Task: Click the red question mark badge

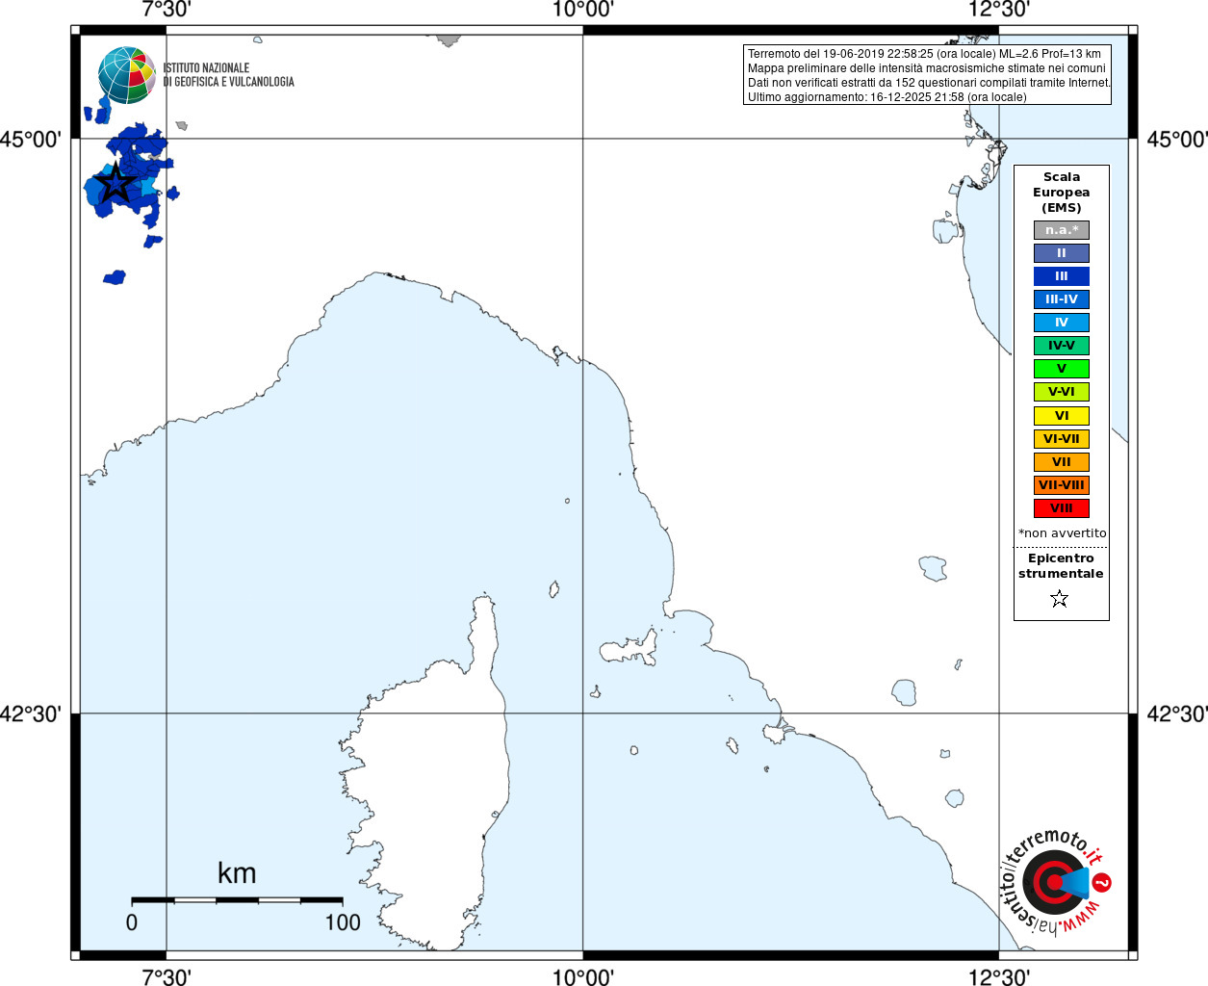Action: (1103, 882)
